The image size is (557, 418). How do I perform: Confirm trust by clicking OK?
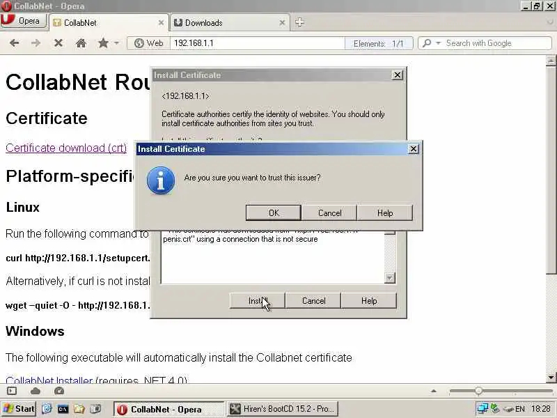(274, 212)
